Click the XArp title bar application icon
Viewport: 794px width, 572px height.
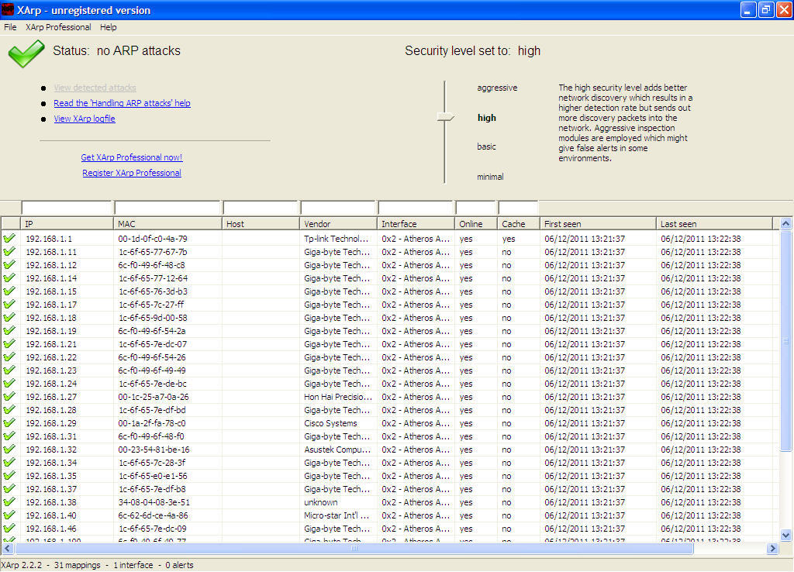8,9
